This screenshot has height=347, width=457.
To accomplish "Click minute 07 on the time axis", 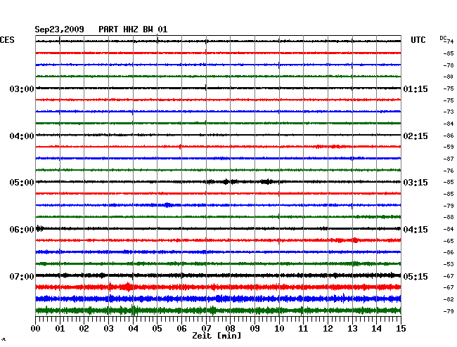I will (x=206, y=328).
